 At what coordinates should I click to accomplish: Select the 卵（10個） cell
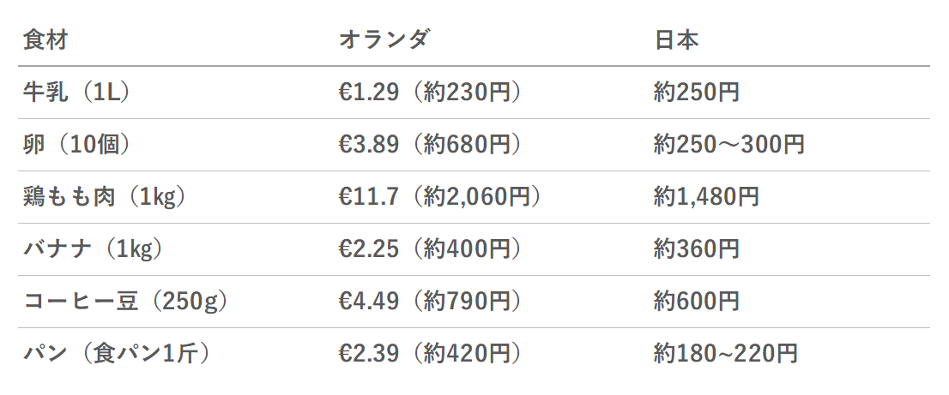[x=76, y=144]
